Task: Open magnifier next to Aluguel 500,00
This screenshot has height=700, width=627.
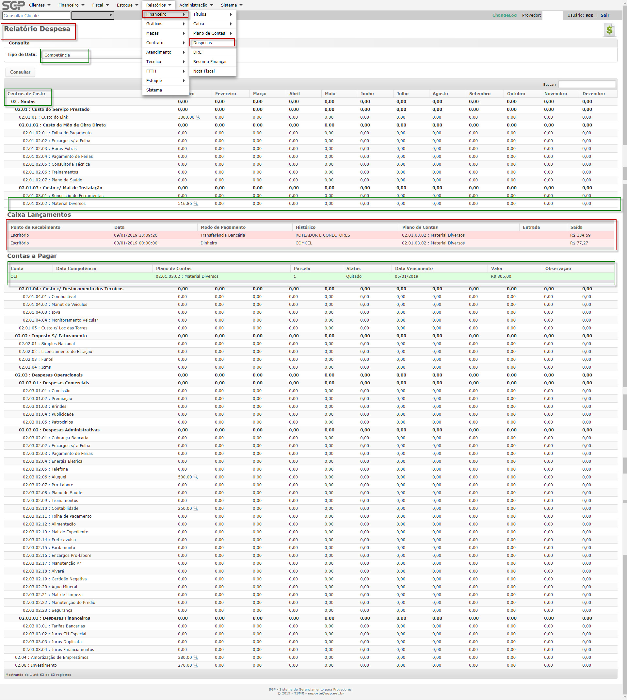Action: (196, 477)
